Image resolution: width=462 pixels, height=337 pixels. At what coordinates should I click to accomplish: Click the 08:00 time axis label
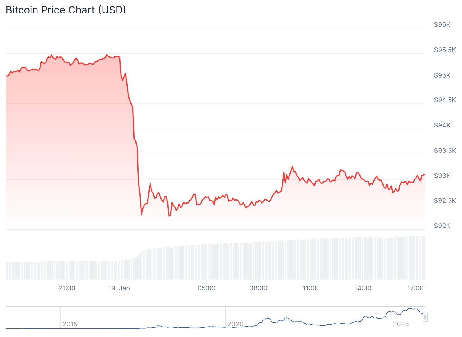259,288
